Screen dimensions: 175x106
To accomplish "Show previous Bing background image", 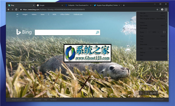I will tap(141, 93).
